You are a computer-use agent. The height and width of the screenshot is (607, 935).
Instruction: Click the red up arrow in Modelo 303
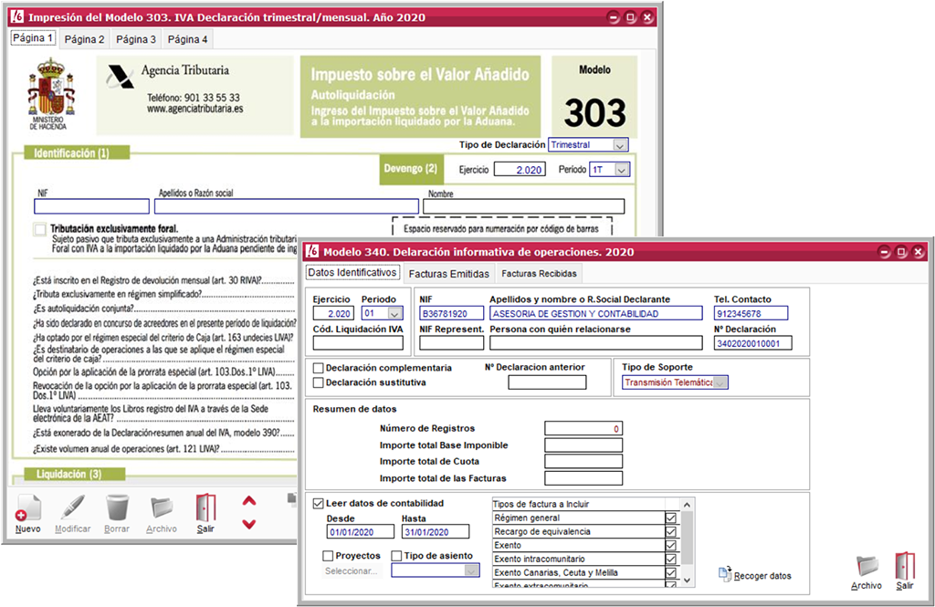249,501
